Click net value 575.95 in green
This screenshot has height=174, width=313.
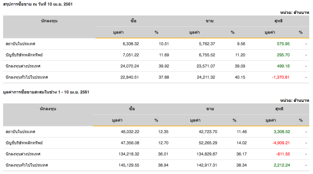tap(283, 44)
